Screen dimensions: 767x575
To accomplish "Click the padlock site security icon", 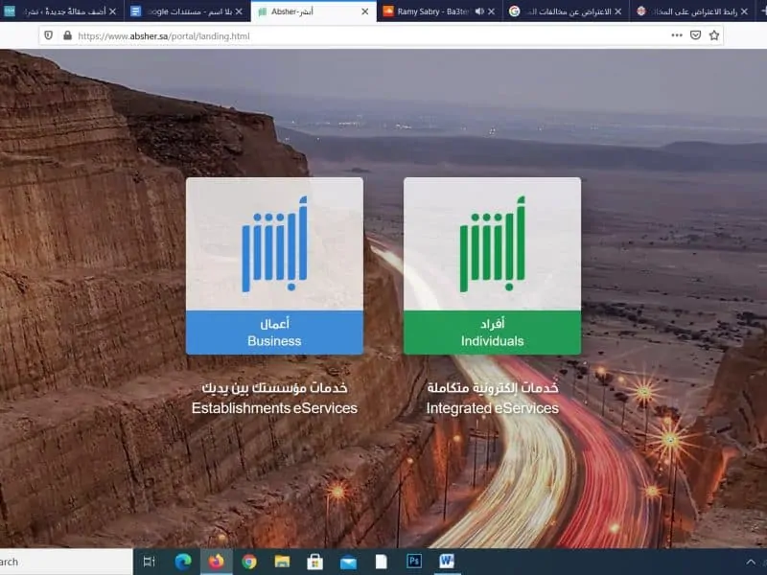I will click(x=67, y=35).
